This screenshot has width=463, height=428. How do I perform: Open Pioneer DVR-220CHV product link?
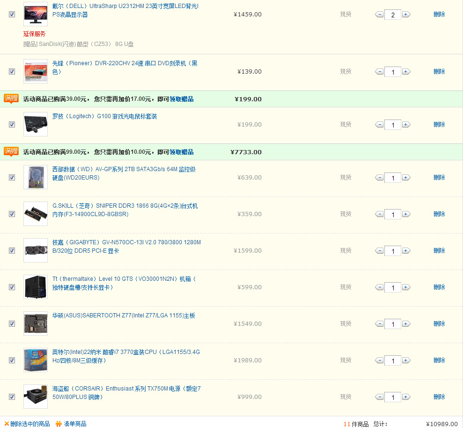click(x=125, y=68)
